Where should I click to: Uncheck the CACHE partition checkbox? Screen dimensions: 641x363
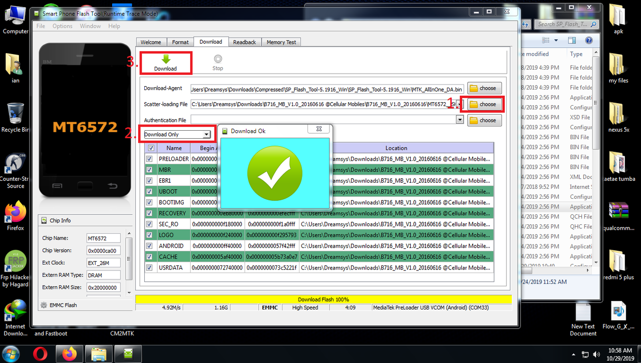pos(149,257)
